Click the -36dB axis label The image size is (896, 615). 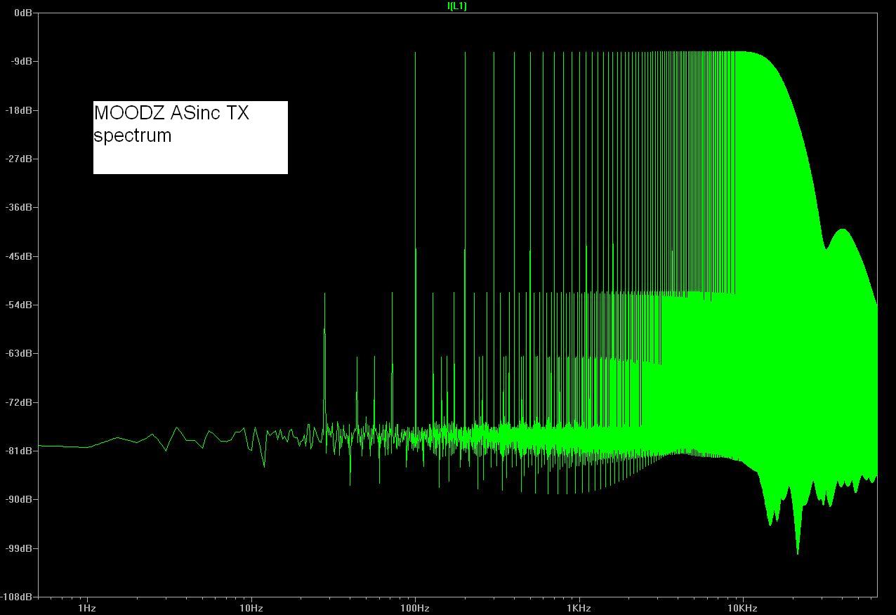[19, 207]
